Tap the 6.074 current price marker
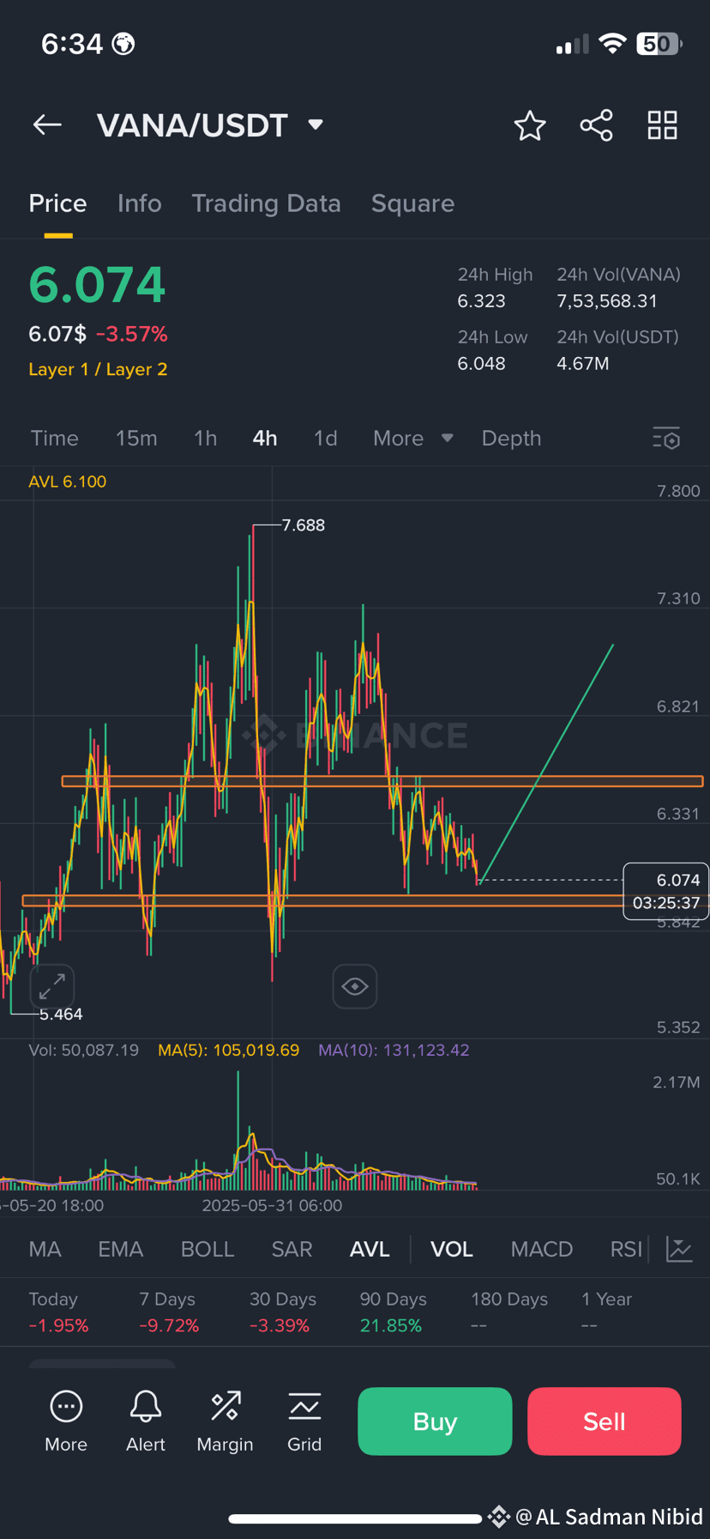Image resolution: width=710 pixels, height=1539 pixels. (x=665, y=891)
